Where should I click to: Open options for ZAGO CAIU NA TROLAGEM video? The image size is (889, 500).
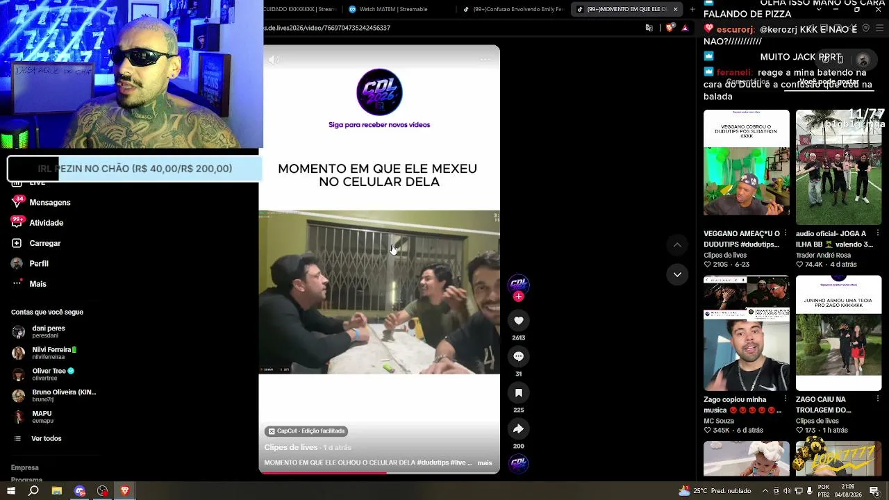pos(878,399)
